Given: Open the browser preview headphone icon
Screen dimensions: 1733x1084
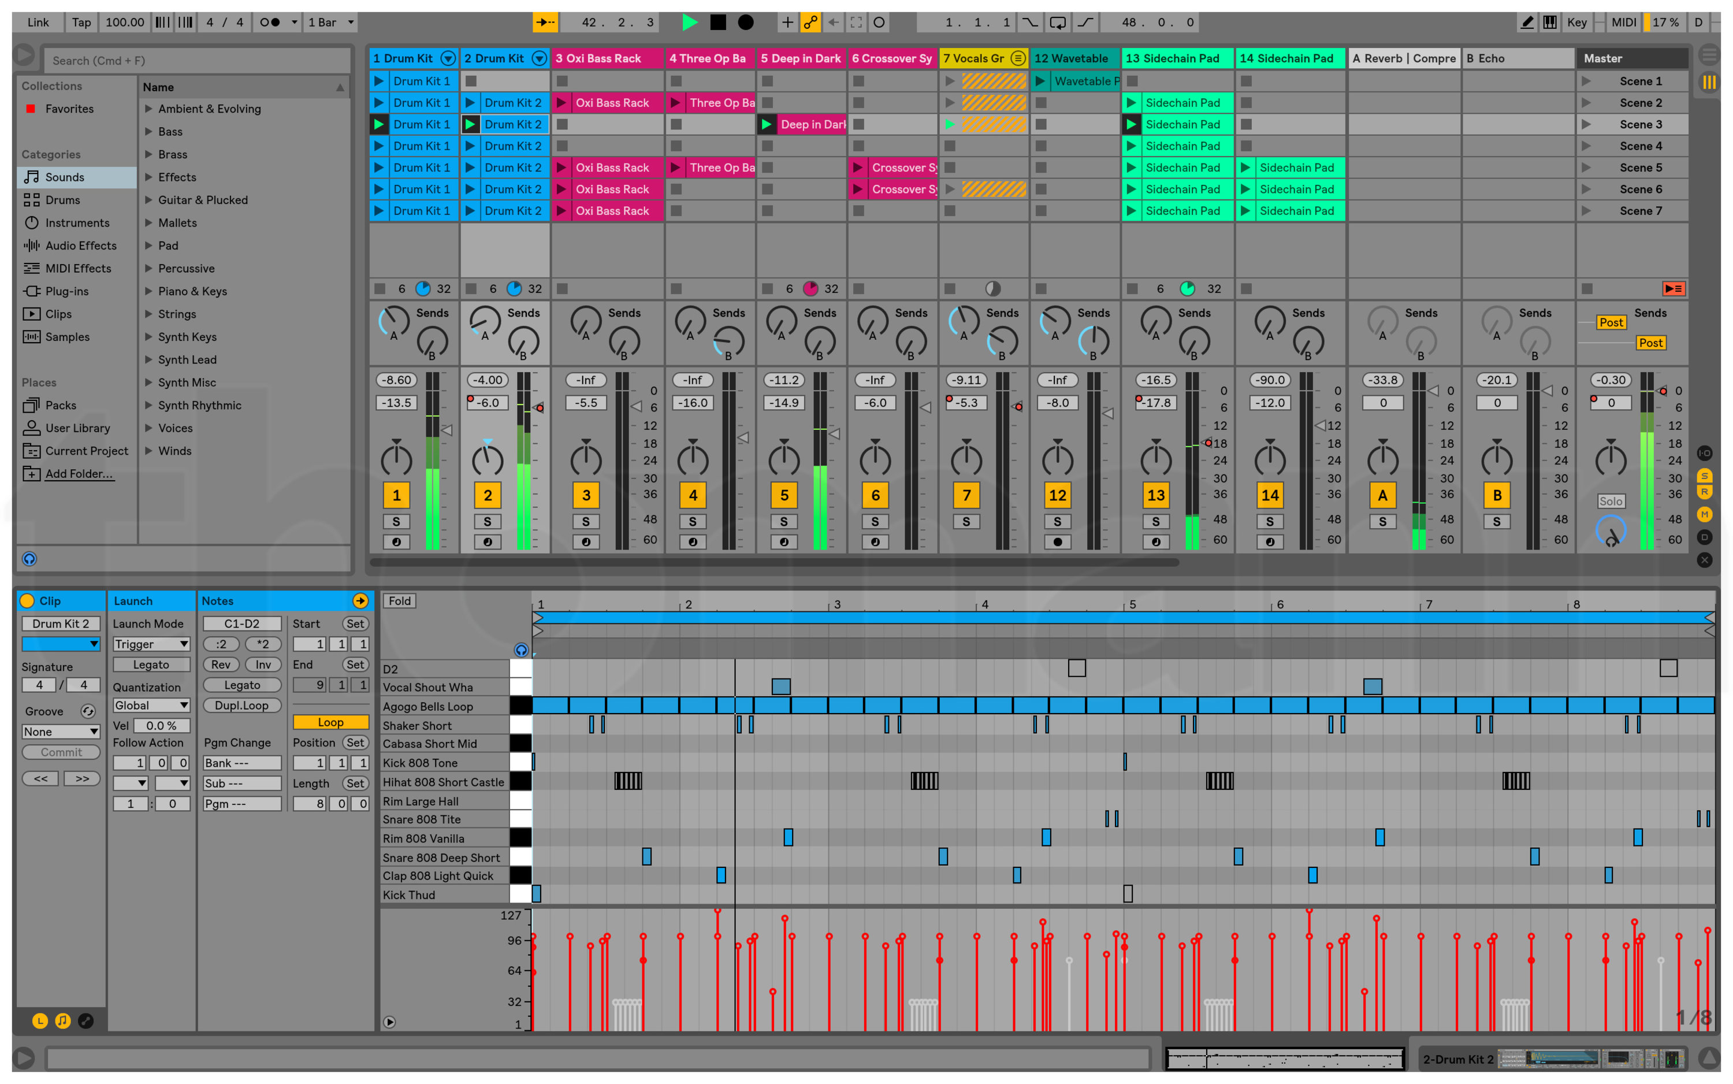Looking at the screenshot, I should pos(29,559).
